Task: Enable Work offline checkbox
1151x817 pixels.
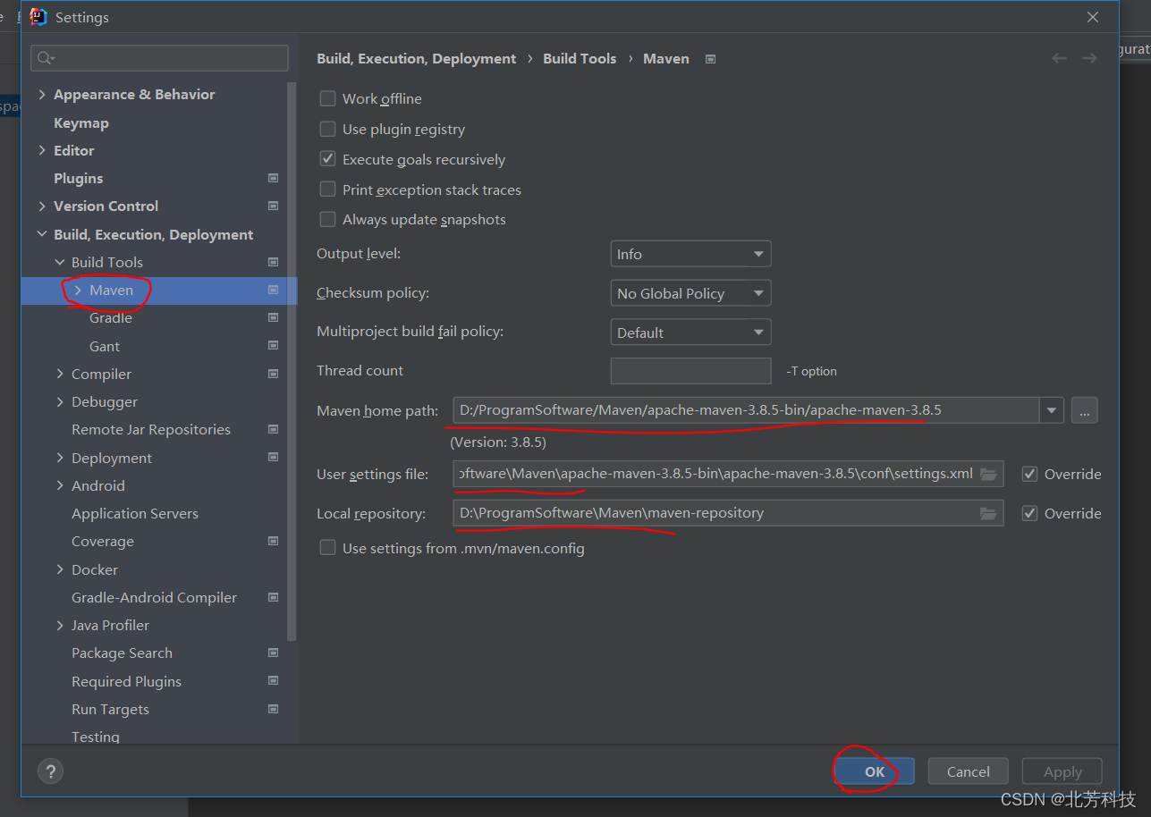Action: (x=328, y=98)
